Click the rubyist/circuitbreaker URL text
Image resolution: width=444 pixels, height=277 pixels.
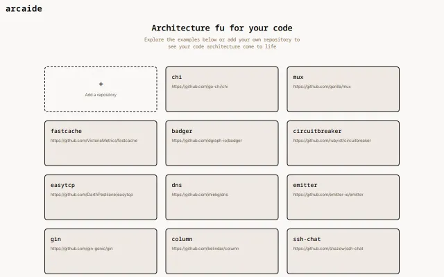click(332, 141)
